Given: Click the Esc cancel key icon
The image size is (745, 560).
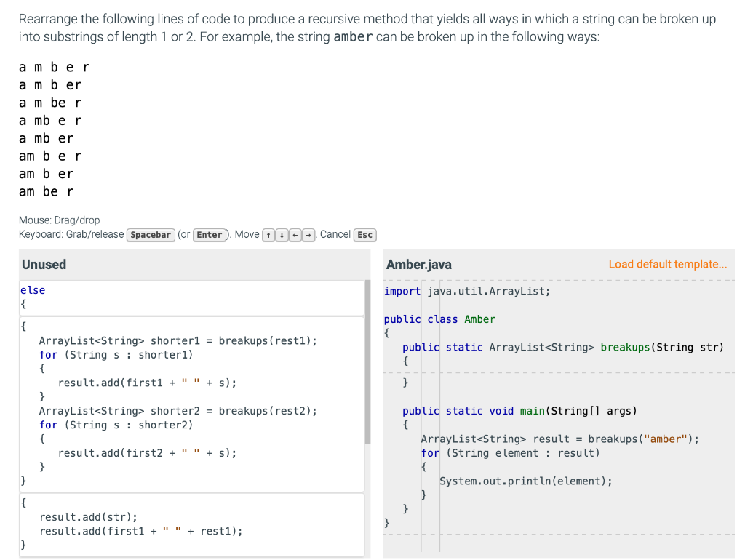Looking at the screenshot, I should point(364,234).
